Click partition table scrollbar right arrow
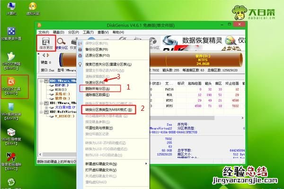The image size is (284, 189). pos(242,118)
